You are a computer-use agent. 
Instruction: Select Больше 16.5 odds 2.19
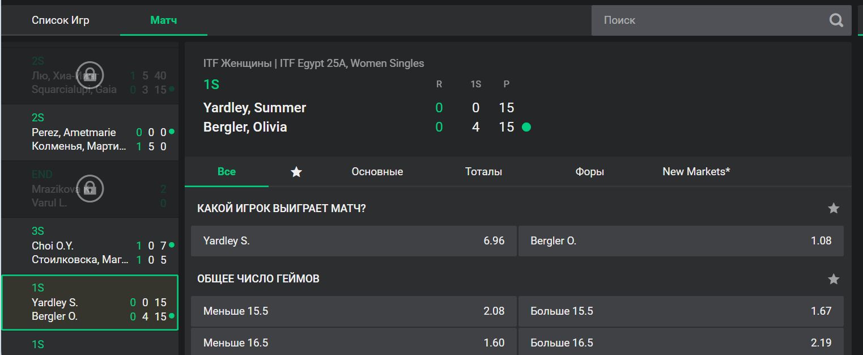point(681,343)
